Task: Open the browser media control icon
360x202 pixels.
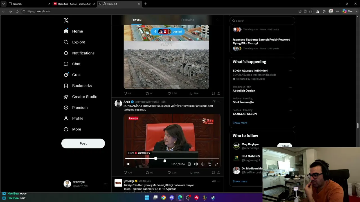Action: click(317, 11)
